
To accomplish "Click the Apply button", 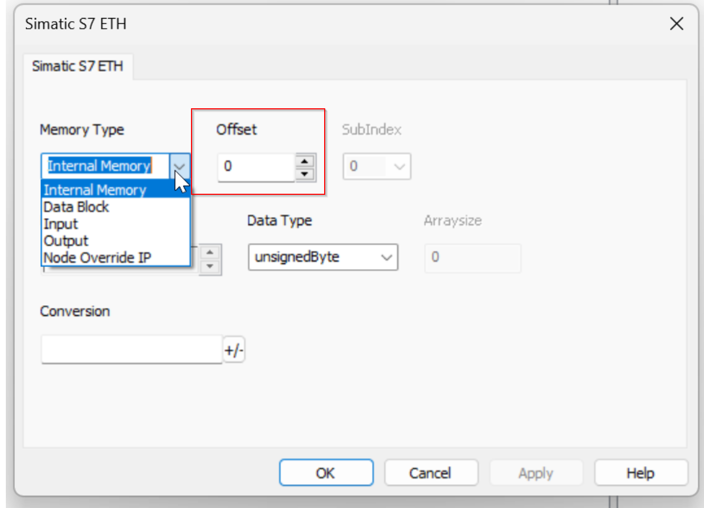I will pos(536,472).
